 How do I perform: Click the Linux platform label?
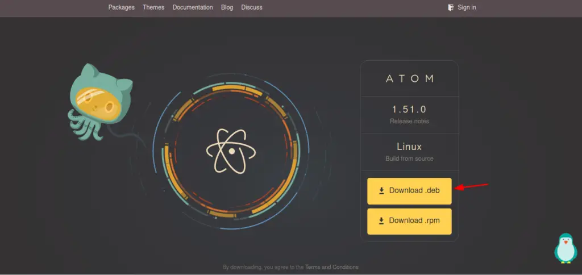[409, 147]
